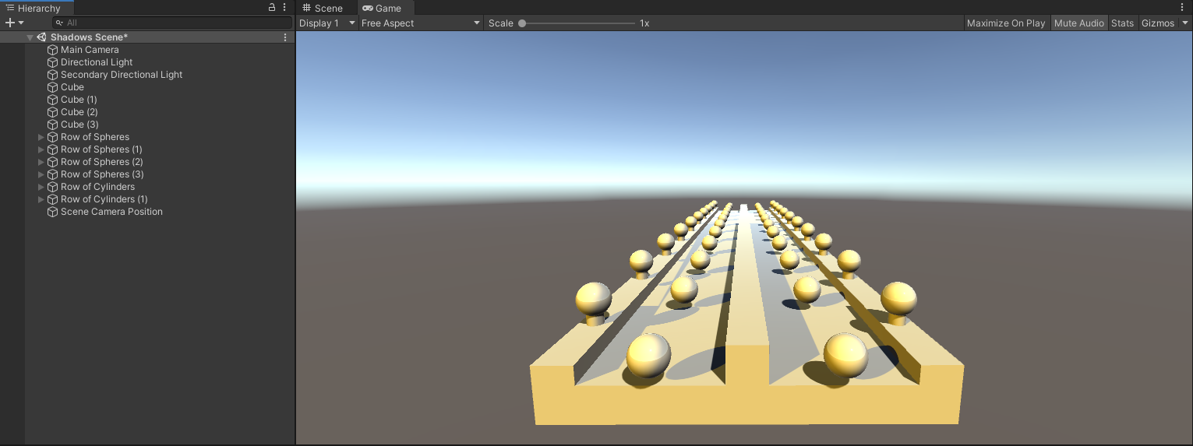Toggle Maximize On Play
This screenshot has height=446, width=1193.
1006,23
